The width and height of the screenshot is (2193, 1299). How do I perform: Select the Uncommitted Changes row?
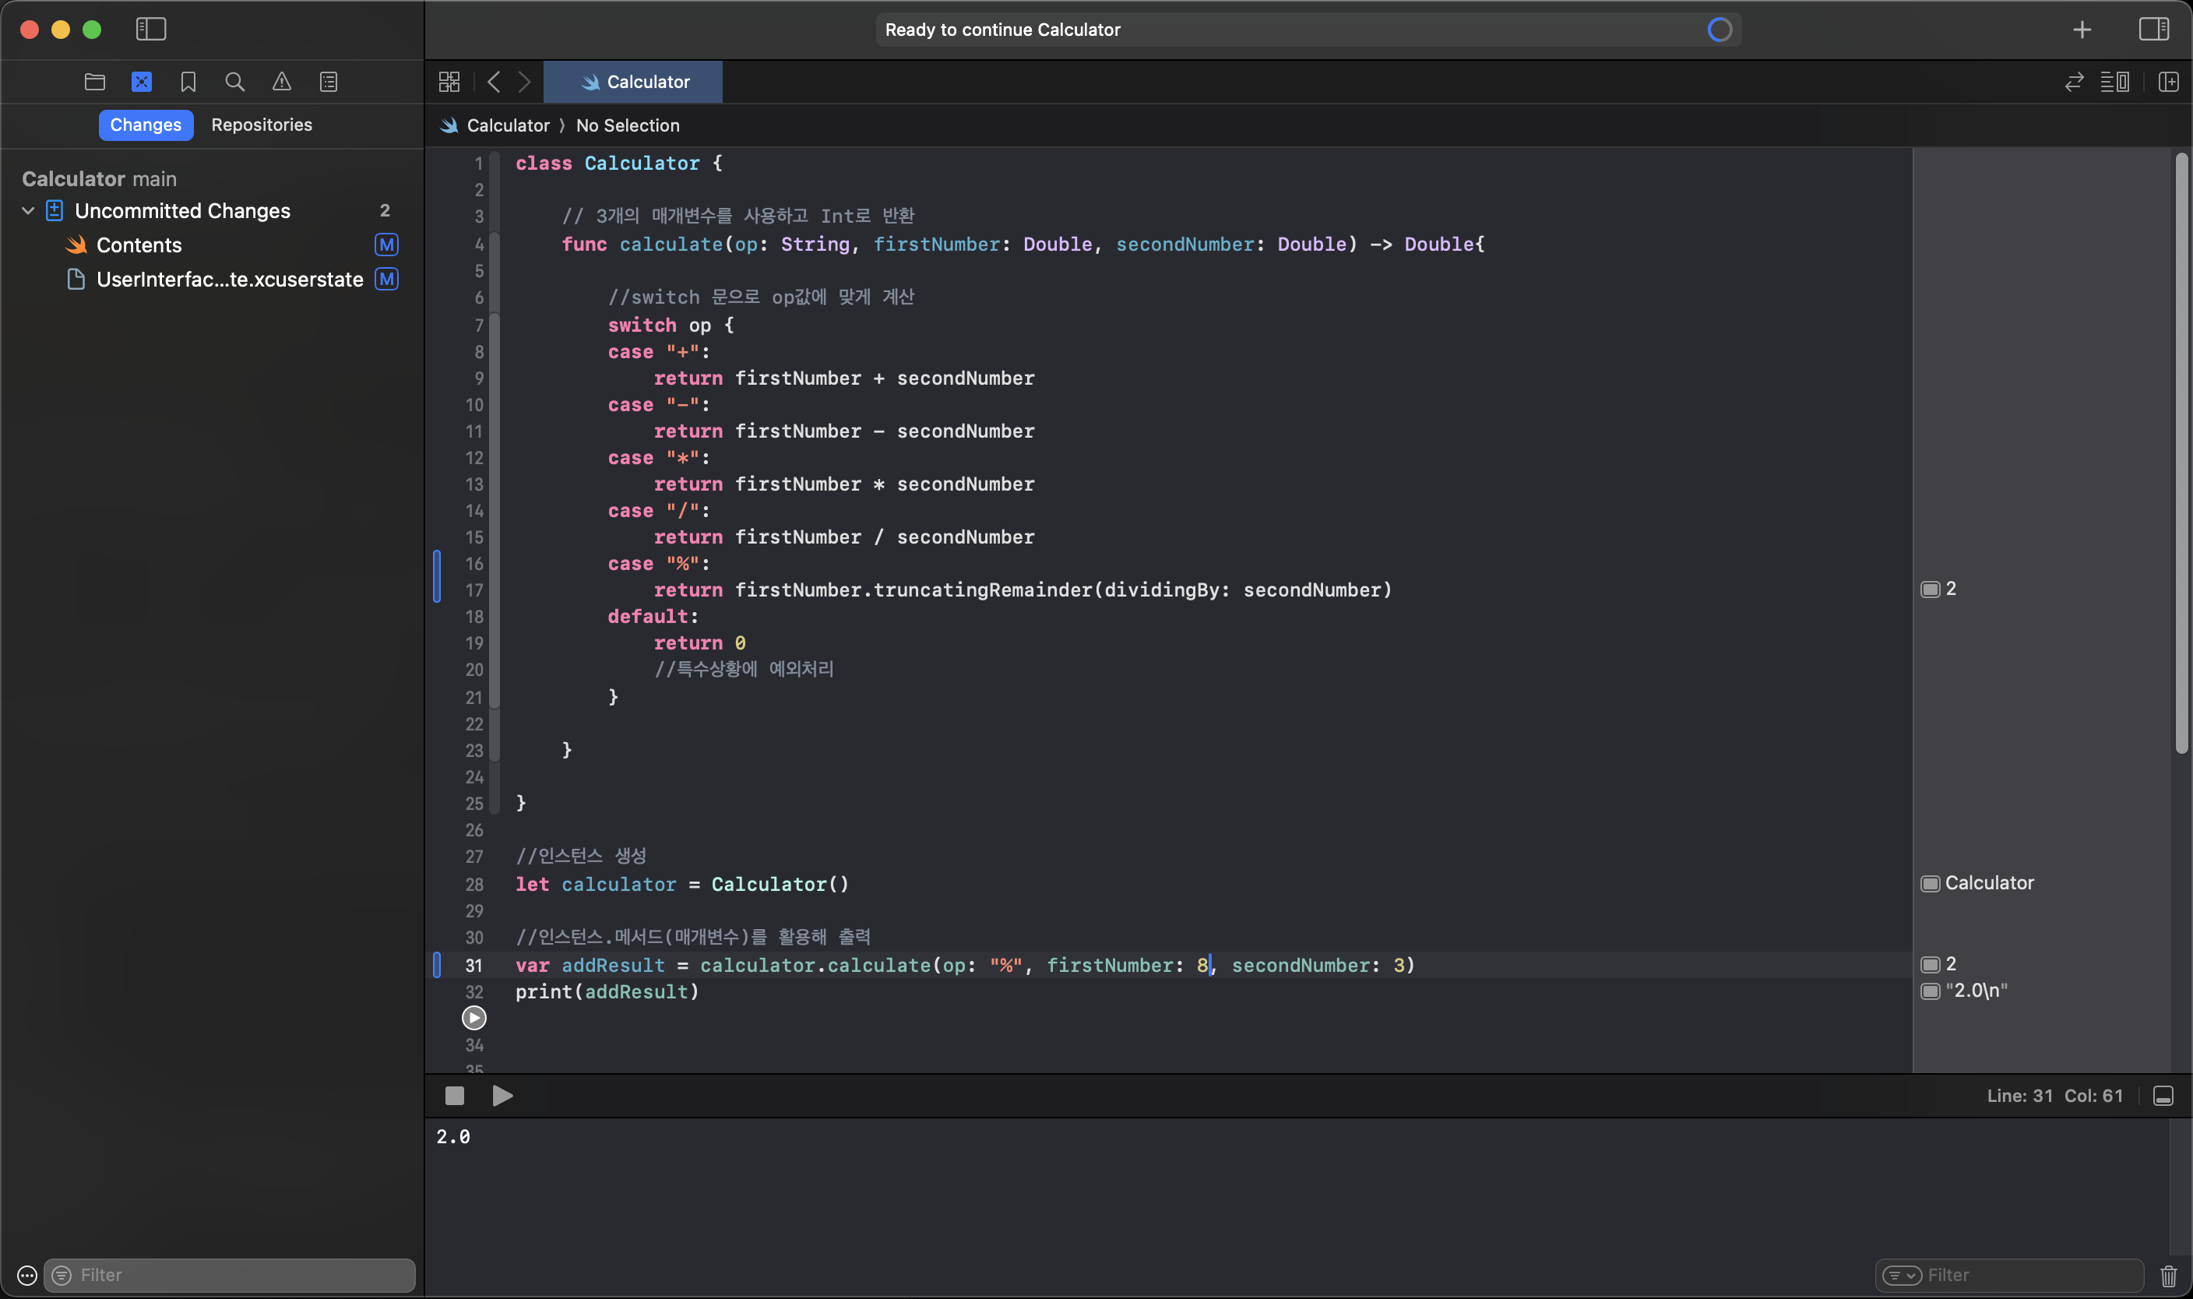pyautogui.click(x=210, y=210)
